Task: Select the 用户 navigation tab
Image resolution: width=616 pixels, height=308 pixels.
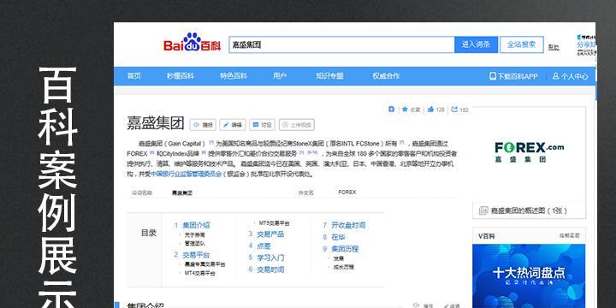Action: click(x=279, y=76)
